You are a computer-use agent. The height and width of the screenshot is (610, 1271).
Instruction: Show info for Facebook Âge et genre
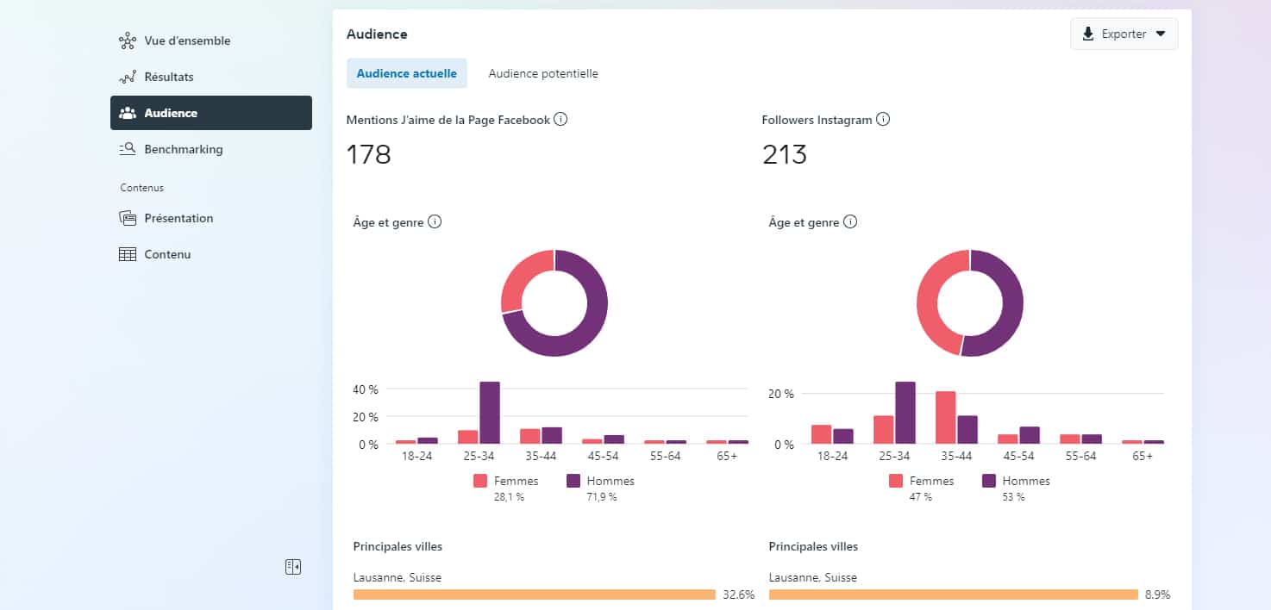tap(435, 222)
